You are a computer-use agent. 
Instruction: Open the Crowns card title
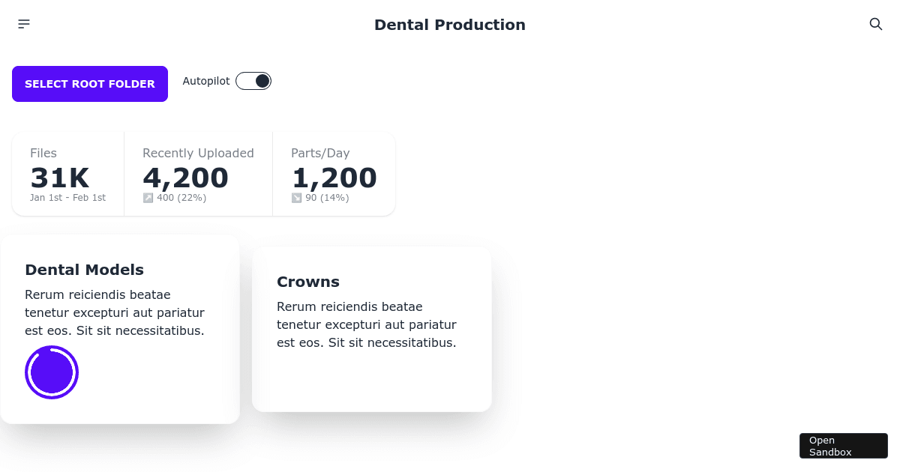(308, 282)
